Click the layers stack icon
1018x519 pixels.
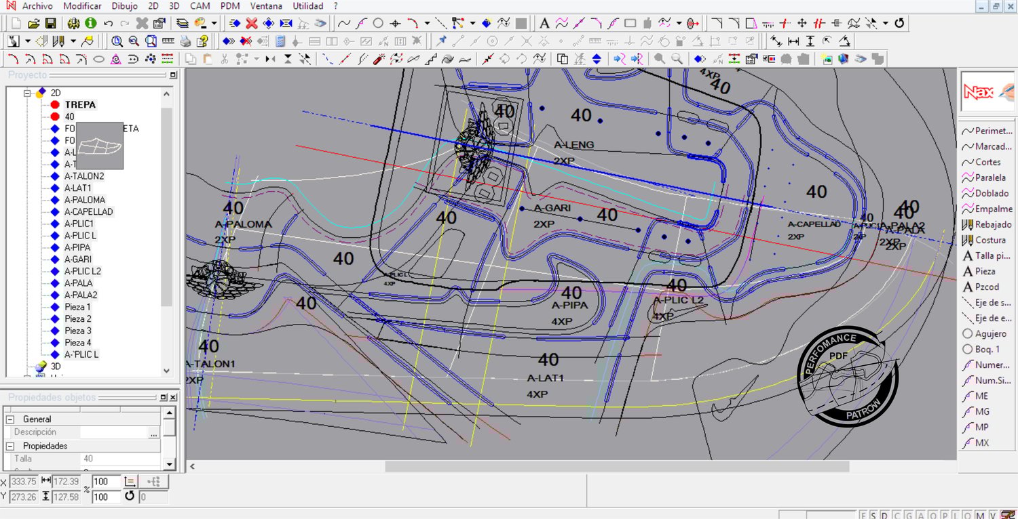point(183,24)
